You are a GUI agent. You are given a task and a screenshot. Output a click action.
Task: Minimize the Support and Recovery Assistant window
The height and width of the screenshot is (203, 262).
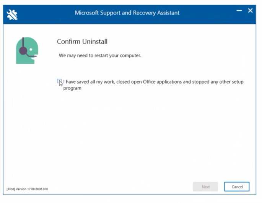(239, 11)
